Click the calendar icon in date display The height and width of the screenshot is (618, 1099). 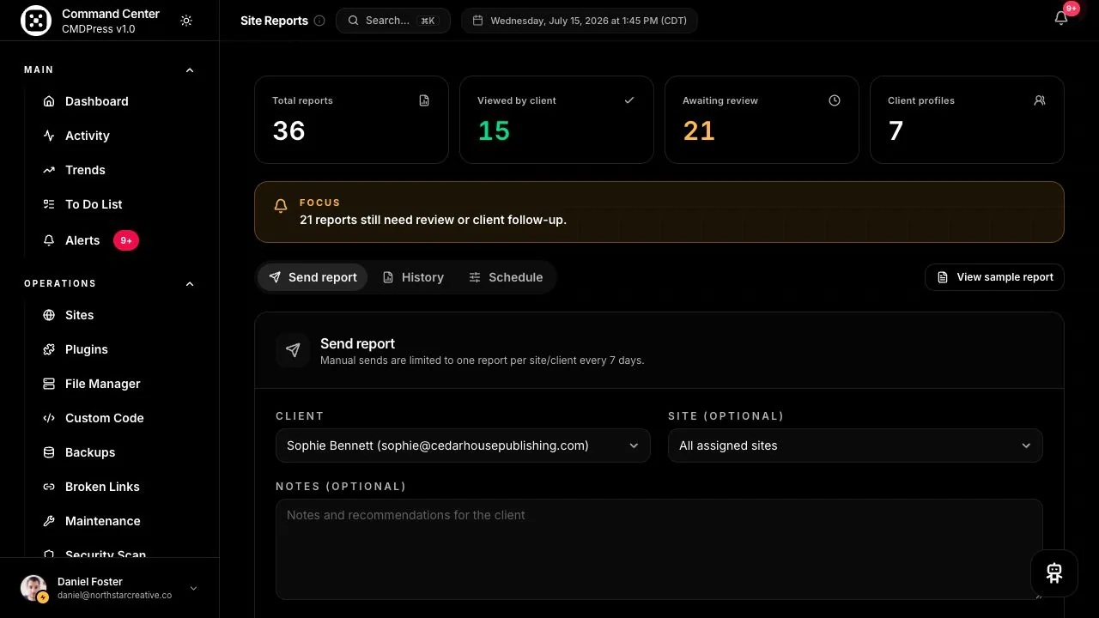click(x=478, y=21)
